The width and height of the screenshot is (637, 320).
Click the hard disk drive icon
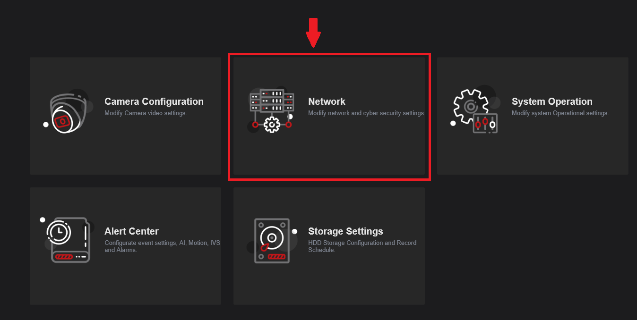272,241
